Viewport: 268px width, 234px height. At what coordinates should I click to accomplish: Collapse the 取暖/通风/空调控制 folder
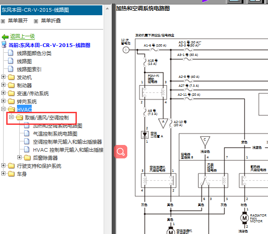pos(11,117)
